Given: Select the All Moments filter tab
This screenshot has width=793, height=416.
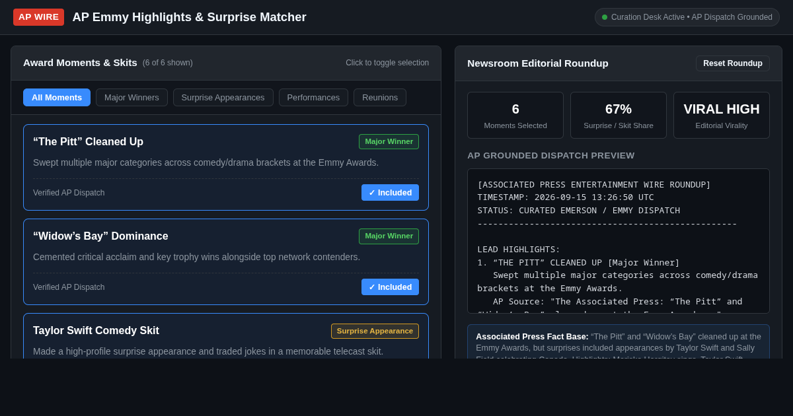Looking at the screenshot, I should click(x=57, y=98).
